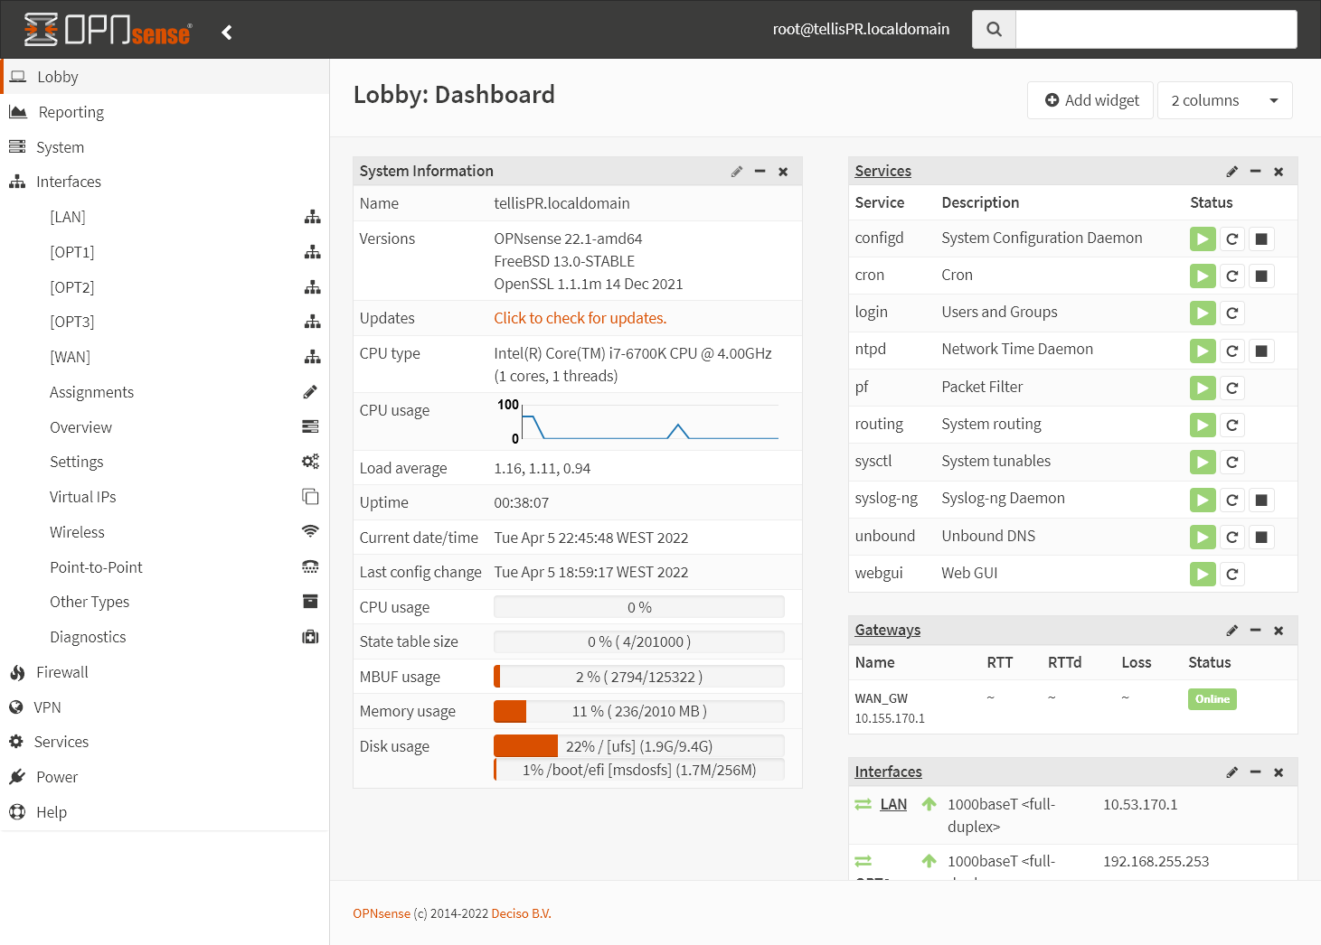Start the ntpd service play icon
The width and height of the screenshot is (1321, 945).
pos(1202,351)
